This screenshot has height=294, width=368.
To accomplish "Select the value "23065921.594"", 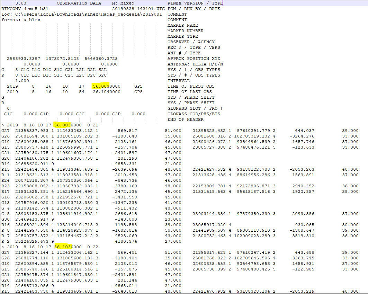I will coord(32,225).
